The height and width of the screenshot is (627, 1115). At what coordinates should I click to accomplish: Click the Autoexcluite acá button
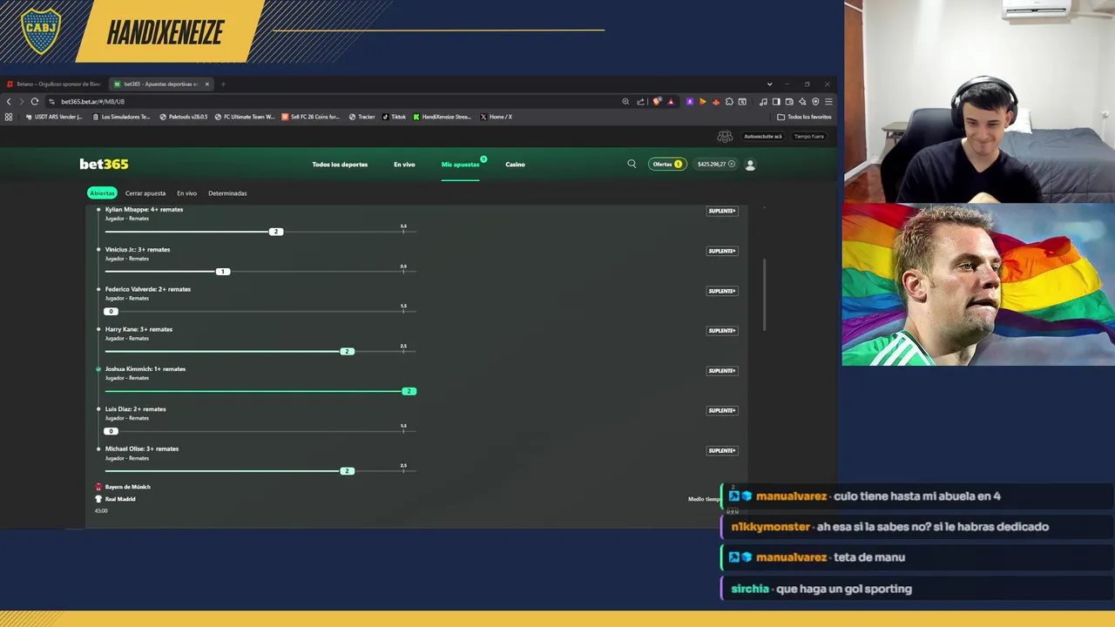pyautogui.click(x=763, y=137)
